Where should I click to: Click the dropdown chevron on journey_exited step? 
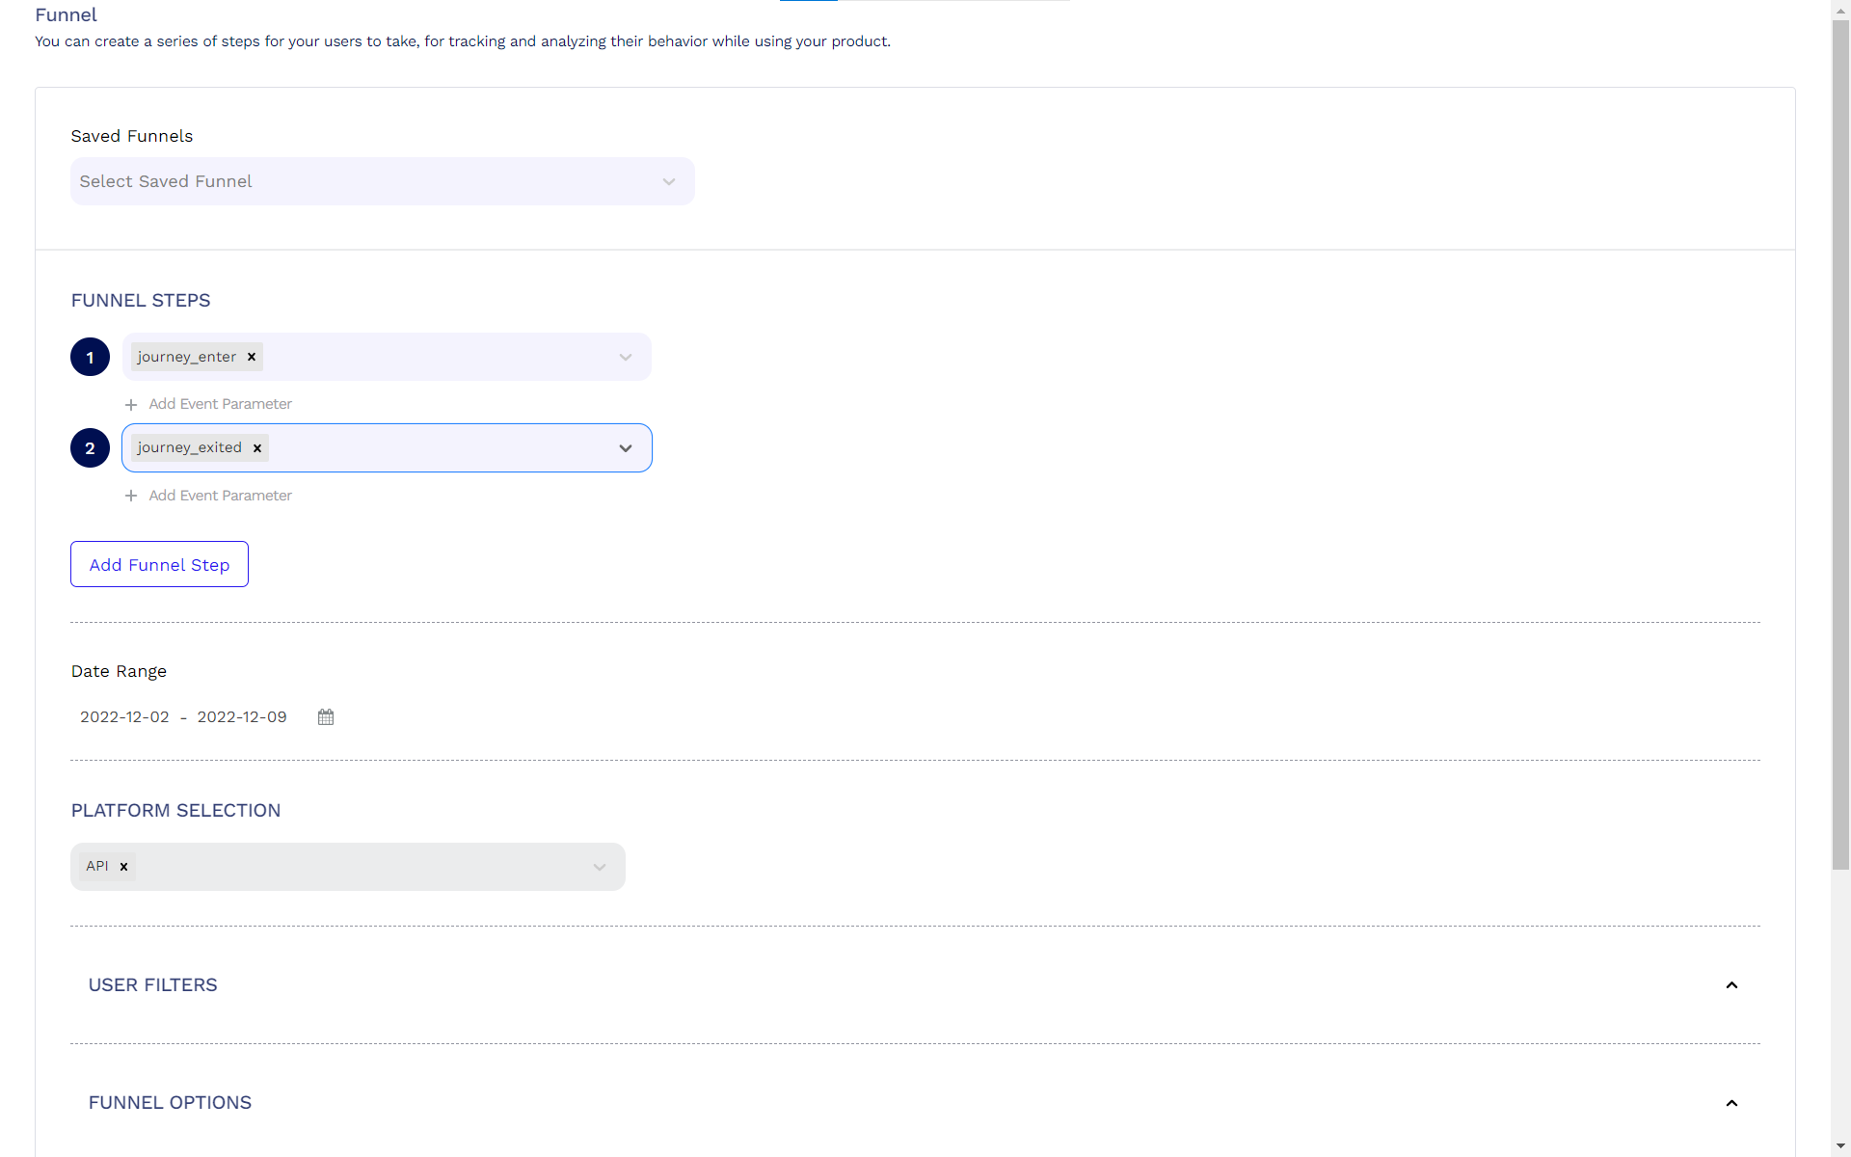click(x=625, y=448)
